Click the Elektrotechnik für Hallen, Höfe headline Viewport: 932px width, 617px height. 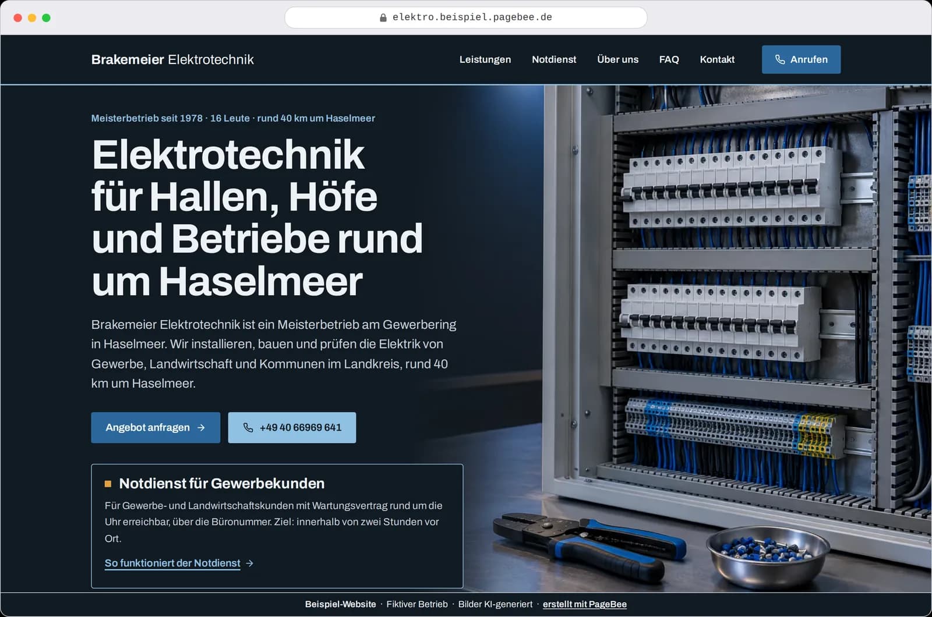tap(257, 218)
